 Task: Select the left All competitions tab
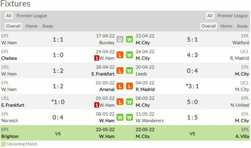coord(9,16)
